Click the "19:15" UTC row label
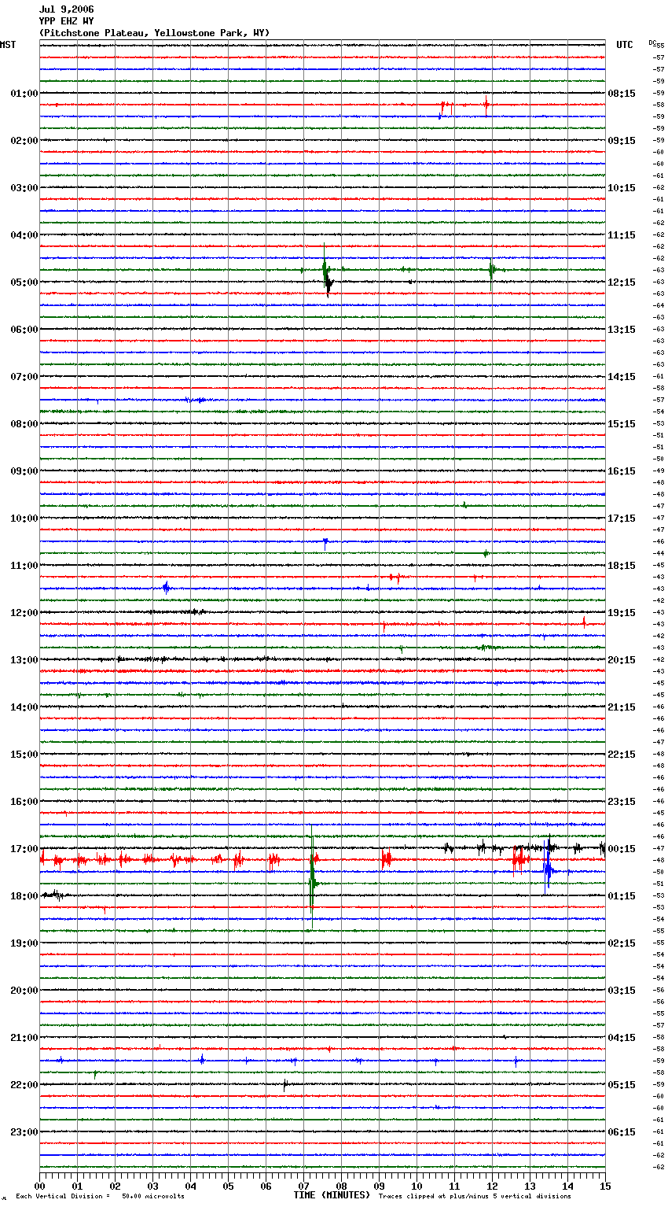Screen dimensions: 668x1207 [x=622, y=613]
